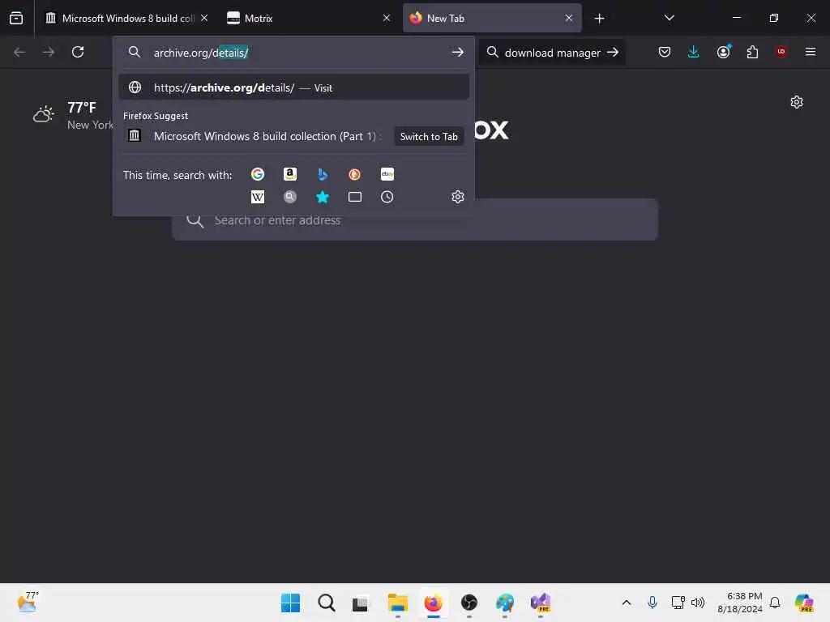The width and height of the screenshot is (830, 622).
Task: Close the Motrix tab
Action: (x=387, y=18)
